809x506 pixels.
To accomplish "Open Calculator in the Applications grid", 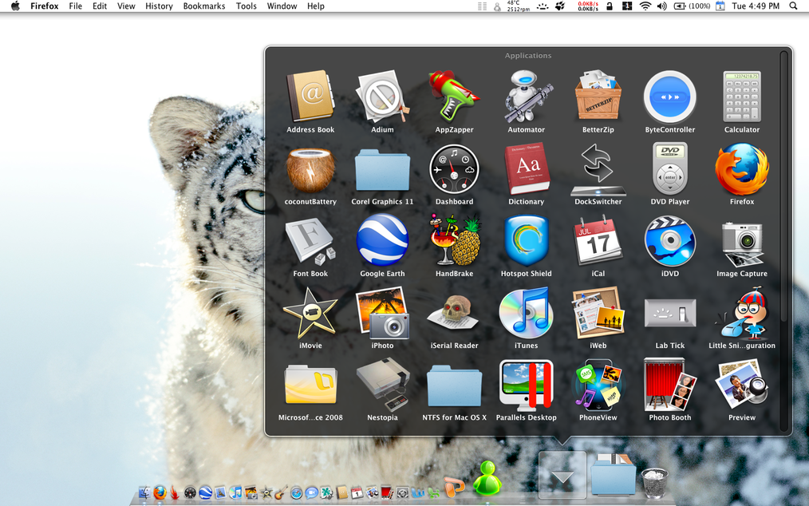I will [742, 97].
